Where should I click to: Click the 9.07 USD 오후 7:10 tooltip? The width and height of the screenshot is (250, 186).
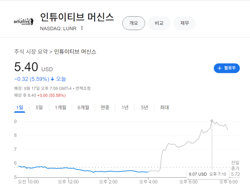coord(207,174)
